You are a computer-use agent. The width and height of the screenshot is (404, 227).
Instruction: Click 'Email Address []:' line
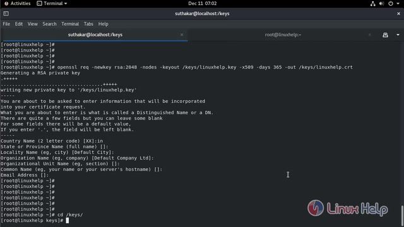25,175
